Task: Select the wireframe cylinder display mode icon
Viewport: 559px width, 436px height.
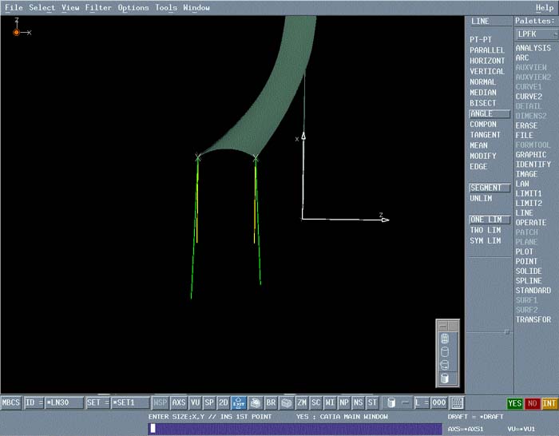Action: [x=445, y=339]
